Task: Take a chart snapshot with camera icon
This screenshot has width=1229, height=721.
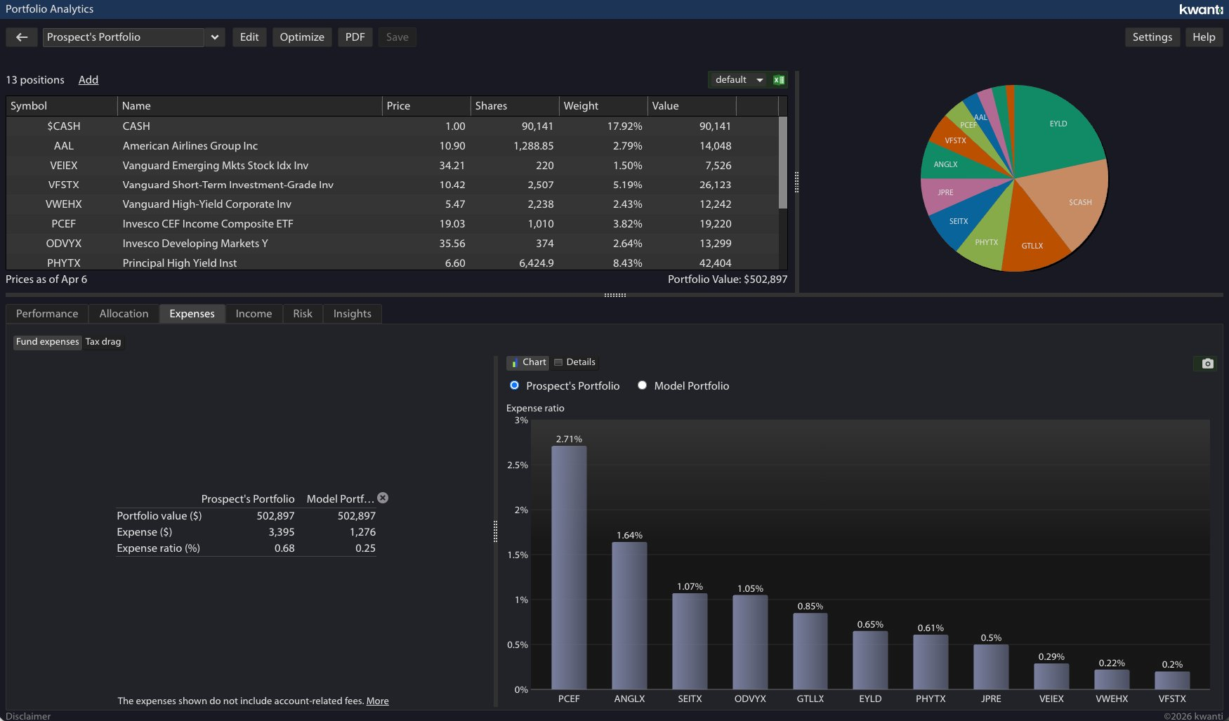Action: (x=1207, y=364)
